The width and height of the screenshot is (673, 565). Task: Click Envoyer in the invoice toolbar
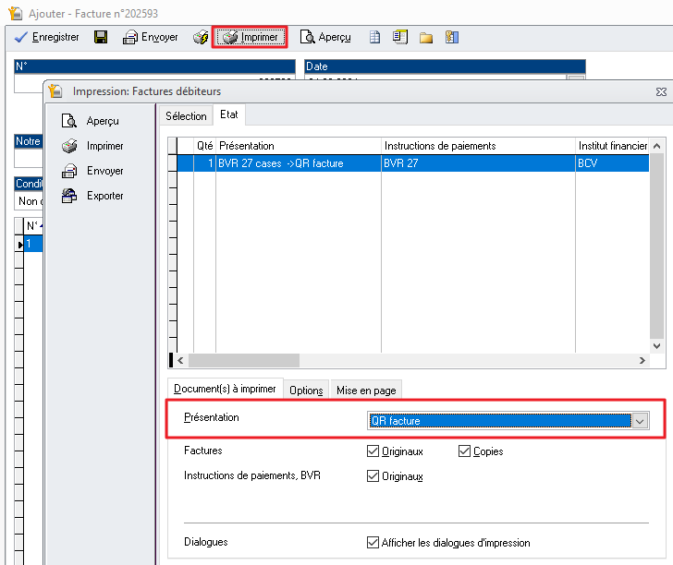[150, 37]
